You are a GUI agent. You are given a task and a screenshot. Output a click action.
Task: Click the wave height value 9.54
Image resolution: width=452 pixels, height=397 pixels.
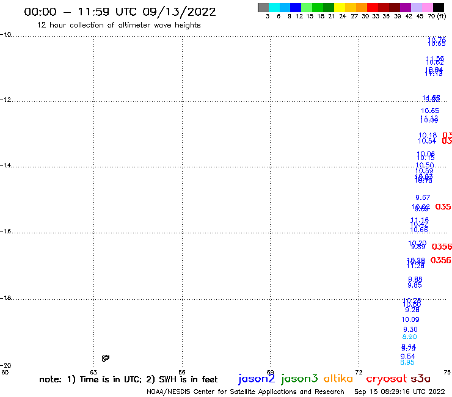coord(408,356)
